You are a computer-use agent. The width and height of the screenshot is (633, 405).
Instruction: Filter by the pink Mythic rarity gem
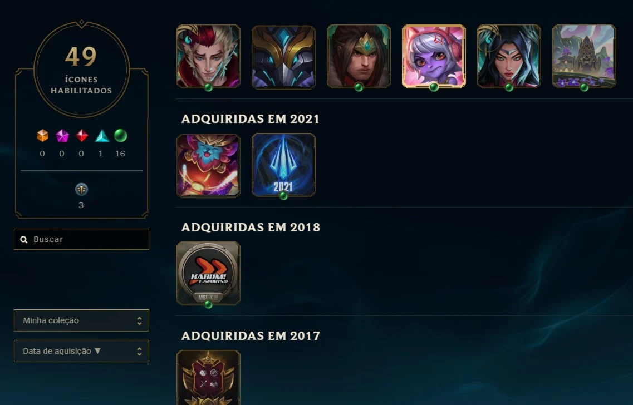pyautogui.click(x=62, y=136)
